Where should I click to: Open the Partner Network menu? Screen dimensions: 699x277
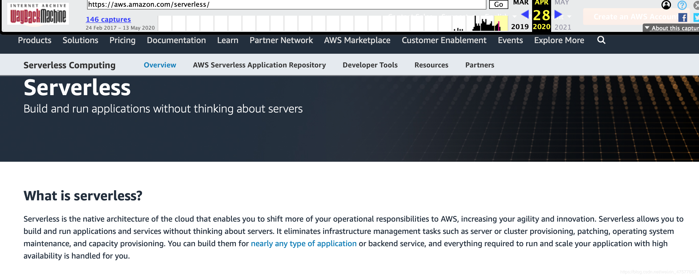pyautogui.click(x=281, y=40)
